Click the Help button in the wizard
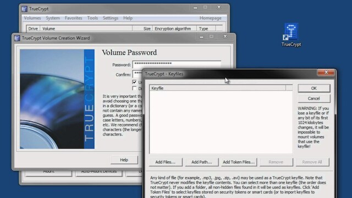Image resolution: width=352 pixels, height=198 pixels. coord(124,160)
